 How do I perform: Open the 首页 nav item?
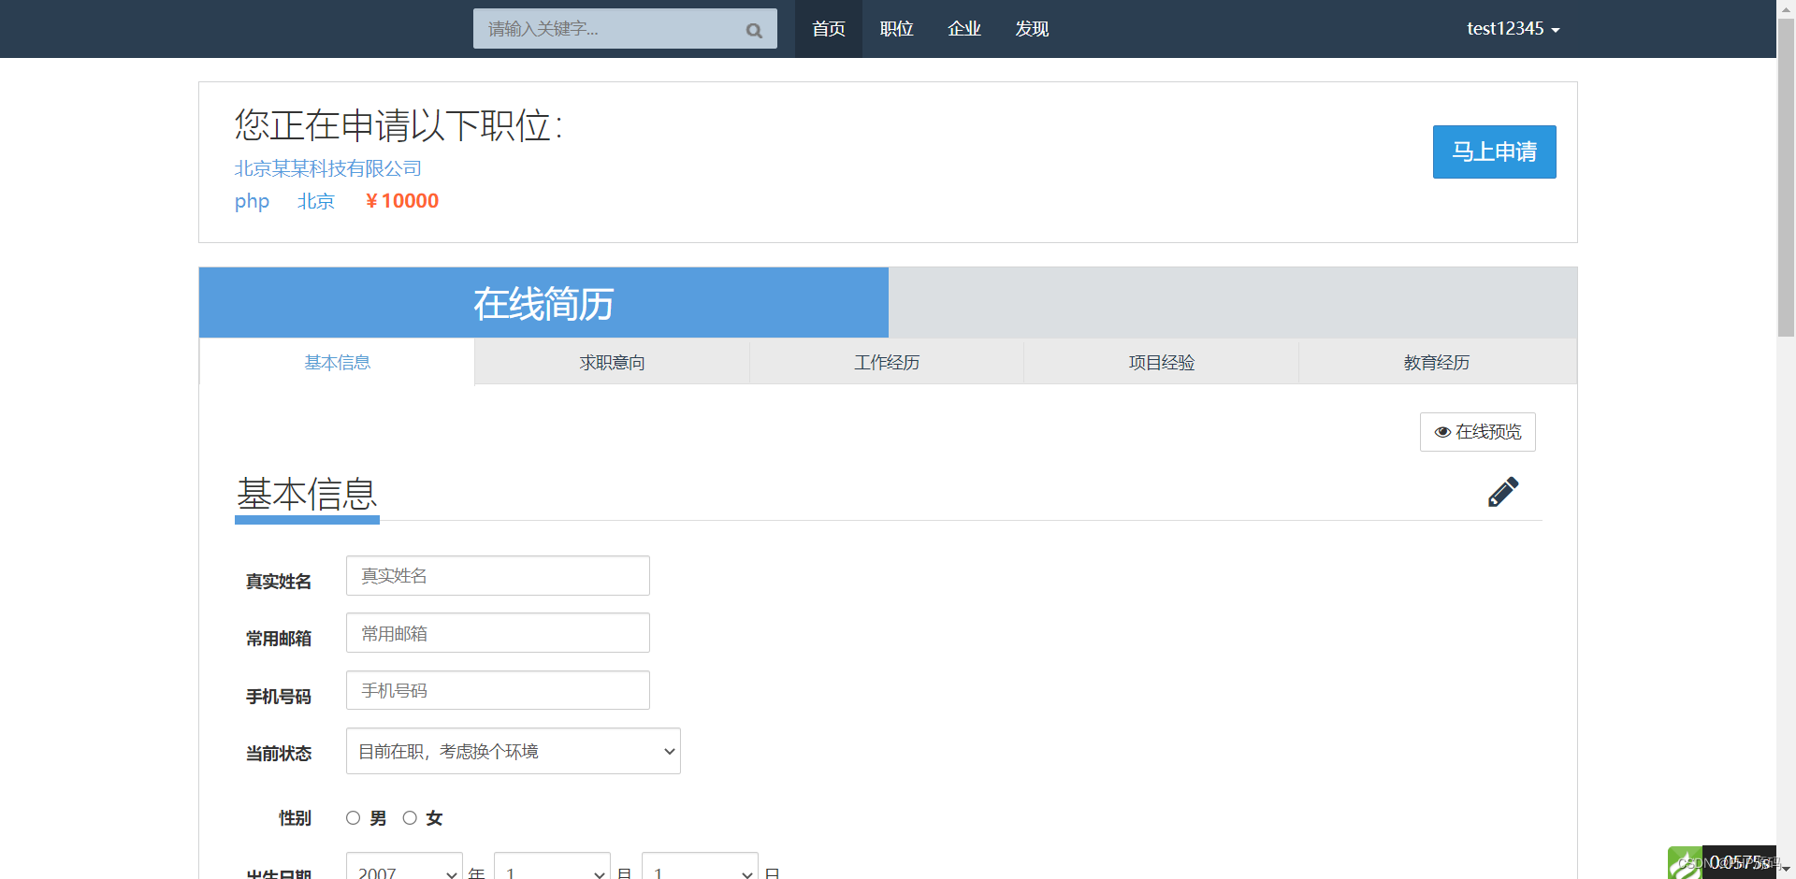[829, 29]
